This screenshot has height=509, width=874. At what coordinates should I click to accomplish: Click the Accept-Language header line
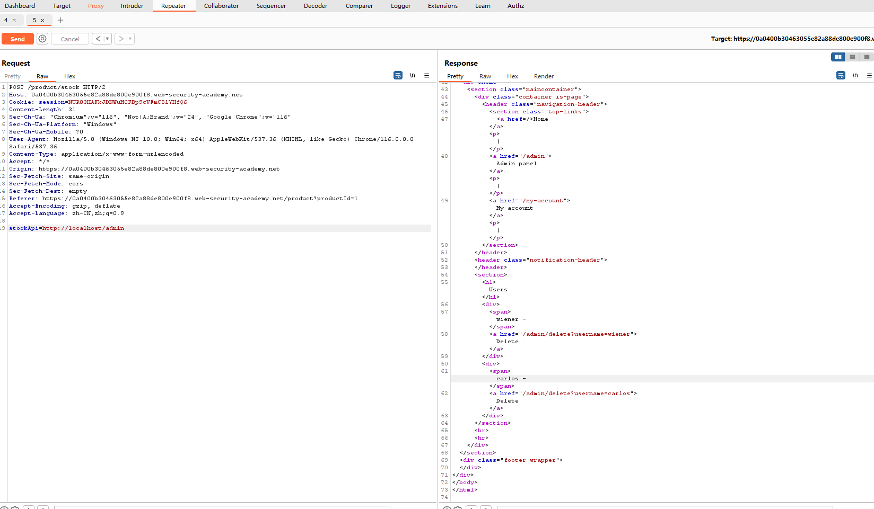coord(66,213)
